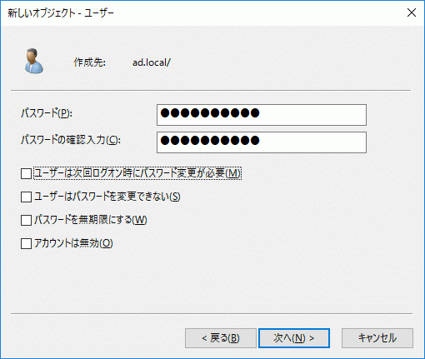
Task: Focus the パスワードの確認入力(C) field
Action: click(x=262, y=142)
